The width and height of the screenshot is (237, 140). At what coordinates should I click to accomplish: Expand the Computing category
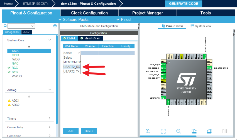click(50, 136)
